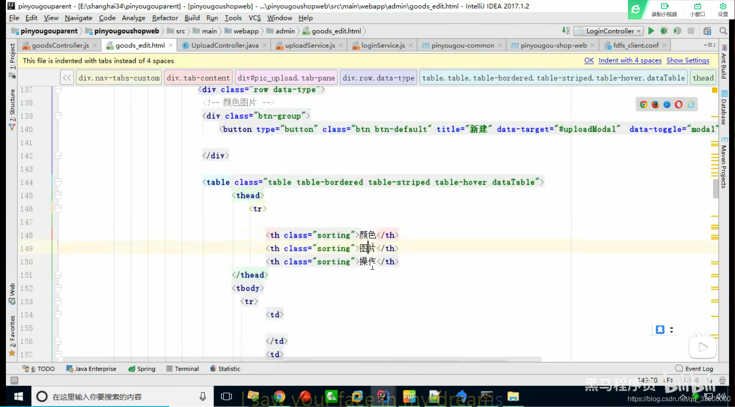This screenshot has height=407, width=735.
Task: Open the Structure tool window
Action: click(12, 109)
